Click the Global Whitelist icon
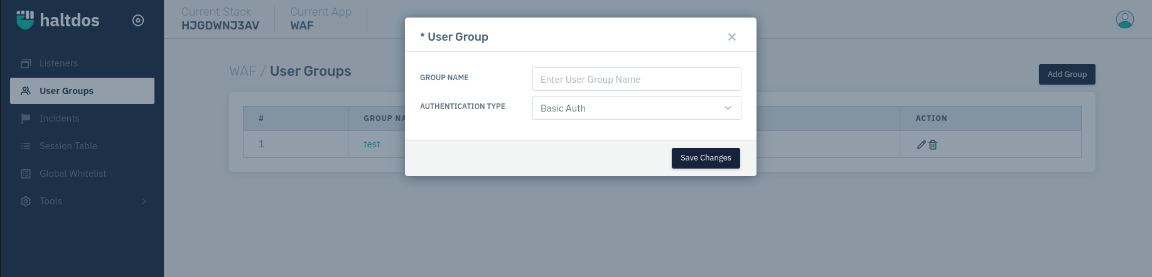 [x=26, y=174]
